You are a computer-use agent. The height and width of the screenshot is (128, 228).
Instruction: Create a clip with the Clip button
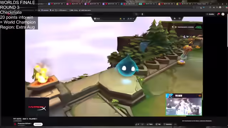coord(158,124)
